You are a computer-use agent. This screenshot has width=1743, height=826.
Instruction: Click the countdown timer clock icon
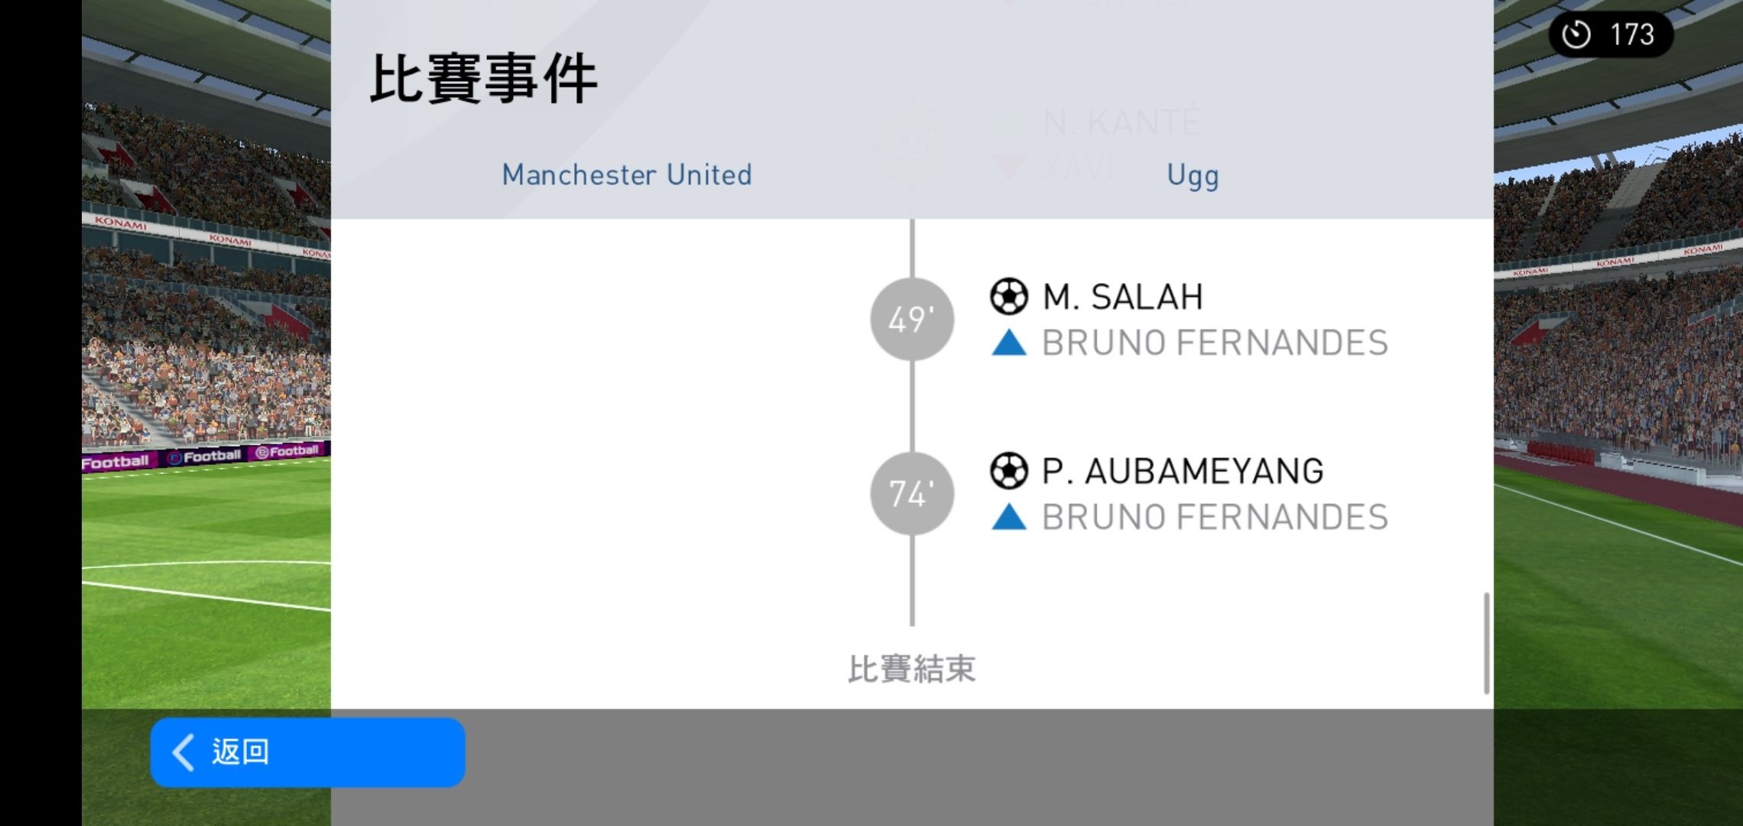(1576, 34)
